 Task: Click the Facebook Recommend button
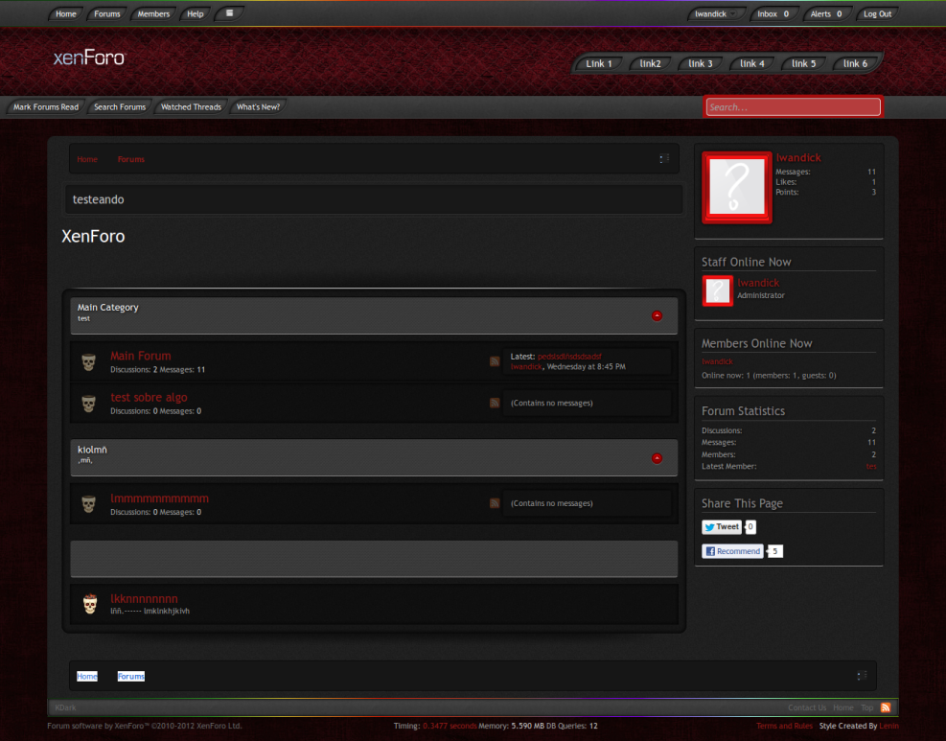[x=733, y=551]
